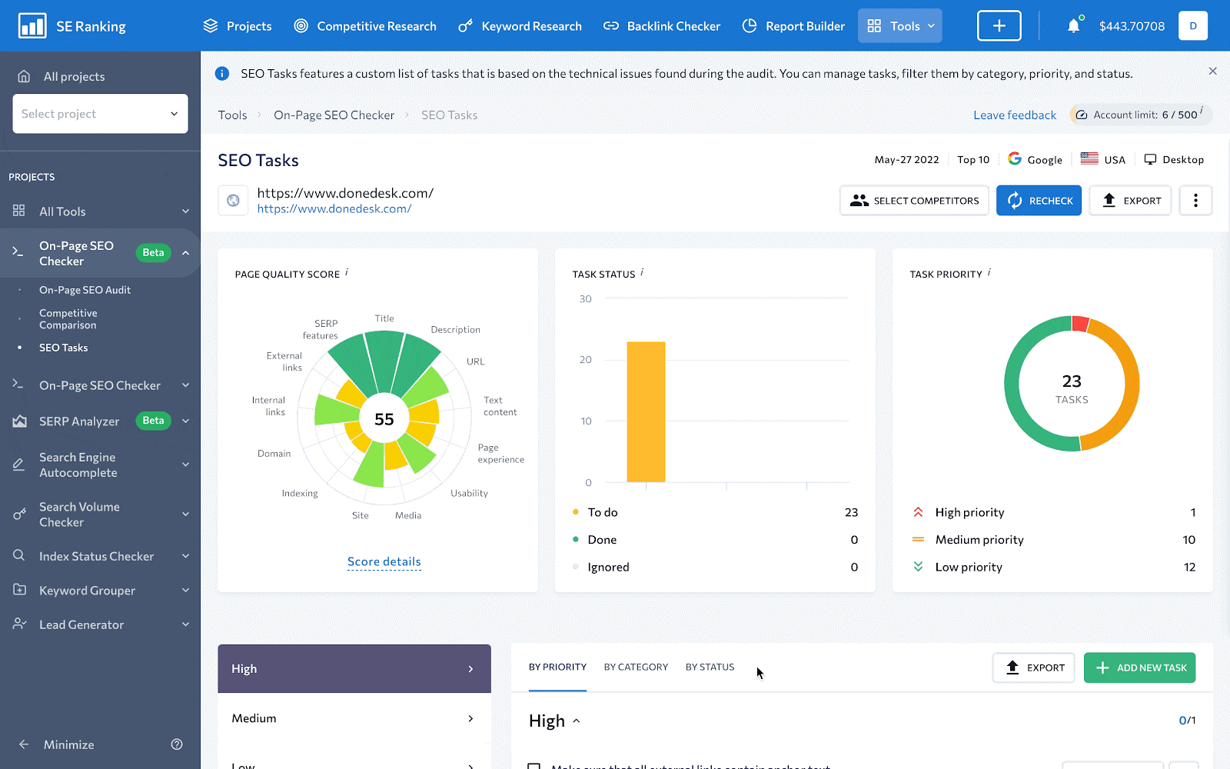The height and width of the screenshot is (769, 1230).
Task: Switch to the By Category tab
Action: click(x=636, y=667)
